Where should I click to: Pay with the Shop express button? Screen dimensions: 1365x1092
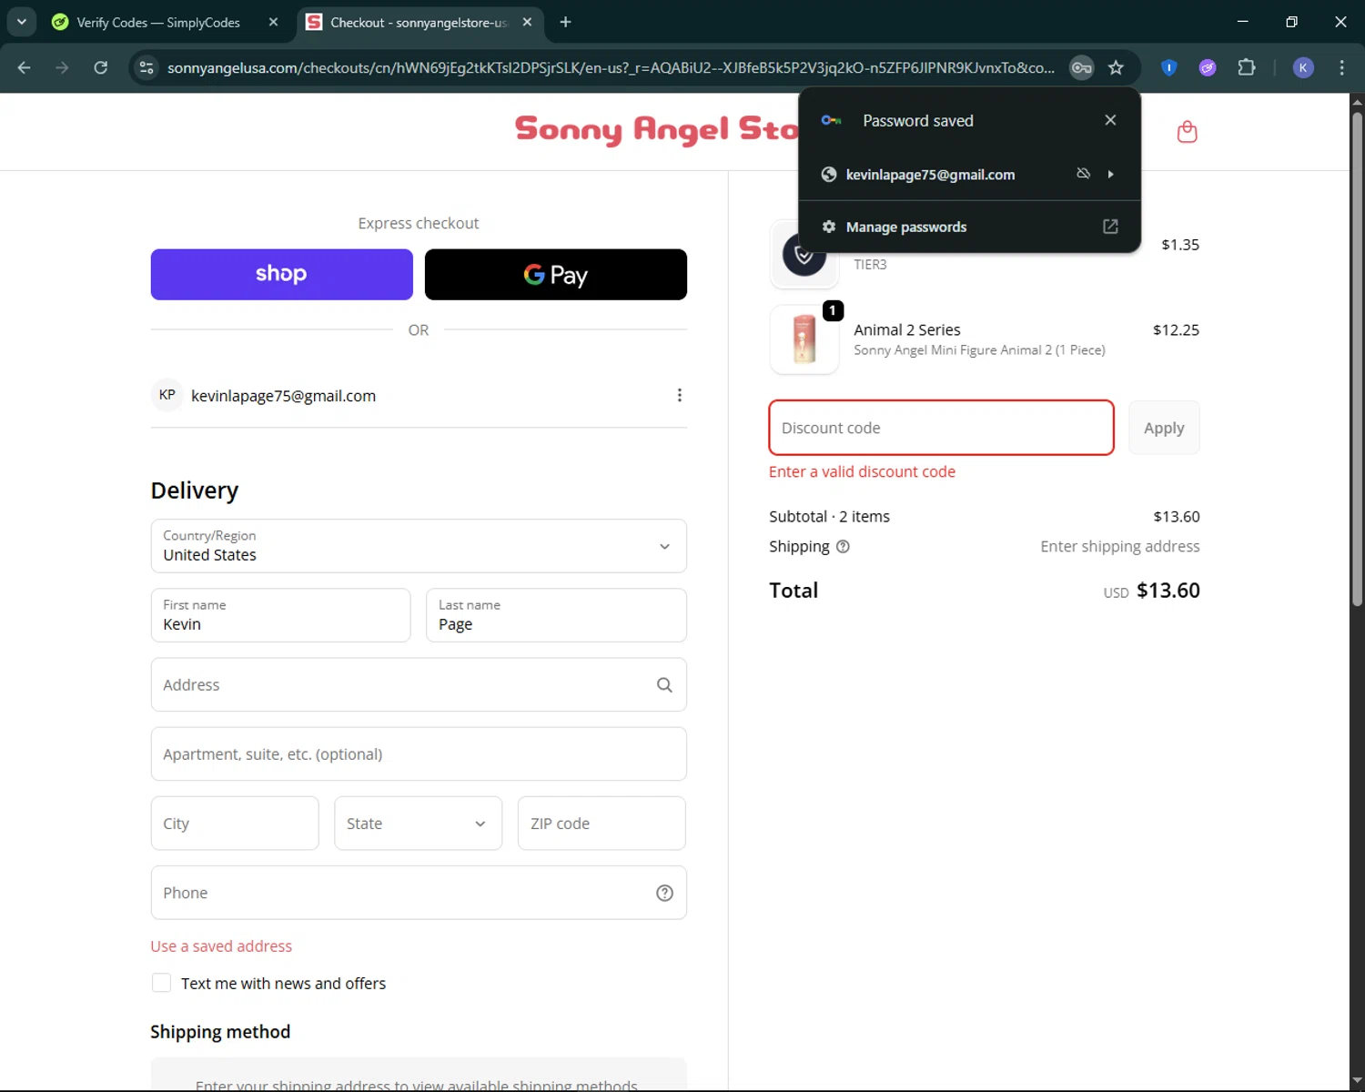tap(281, 274)
